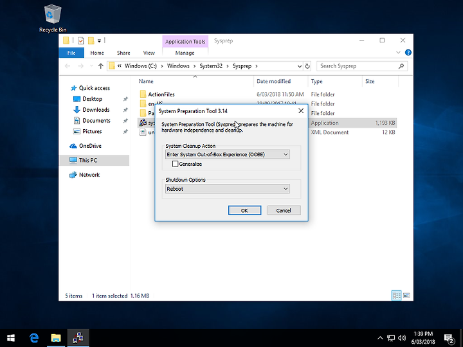Sort by the Type column header
This screenshot has width=463, height=347.
[335, 81]
